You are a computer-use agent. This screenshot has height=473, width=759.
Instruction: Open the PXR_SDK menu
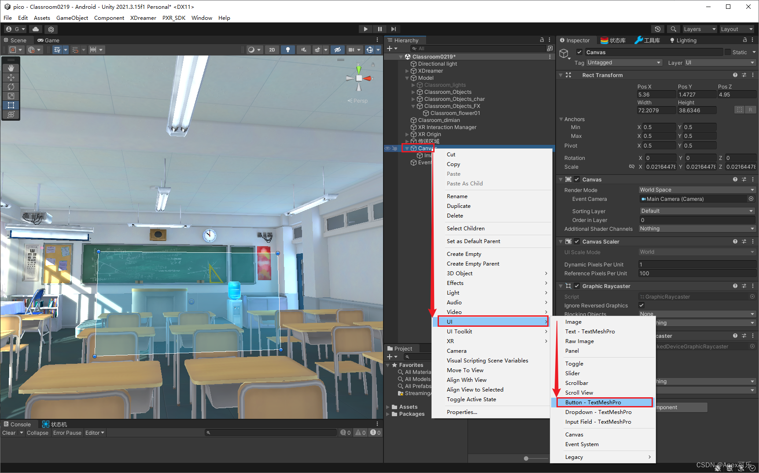[174, 18]
